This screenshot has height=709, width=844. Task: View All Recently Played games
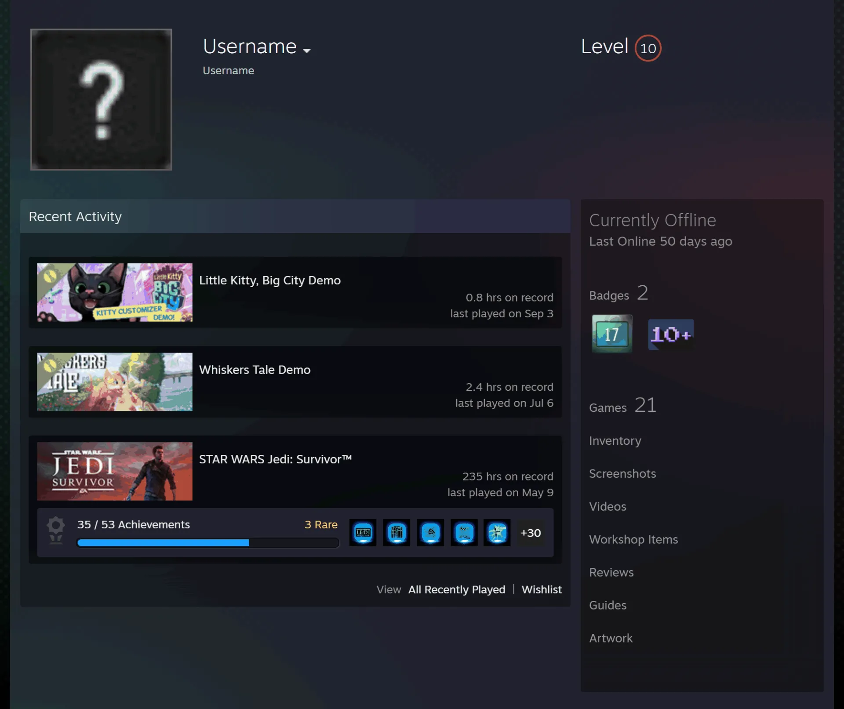click(x=457, y=589)
